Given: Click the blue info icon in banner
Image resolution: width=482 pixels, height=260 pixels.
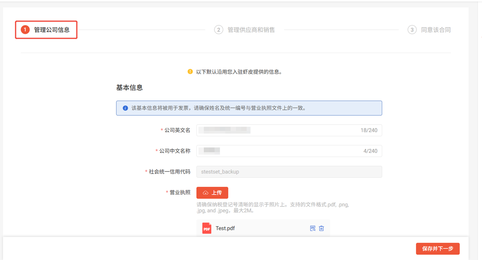Looking at the screenshot, I should [125, 108].
